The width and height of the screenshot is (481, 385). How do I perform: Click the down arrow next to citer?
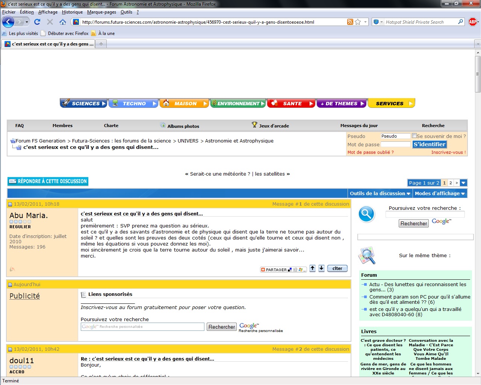tap(321, 268)
